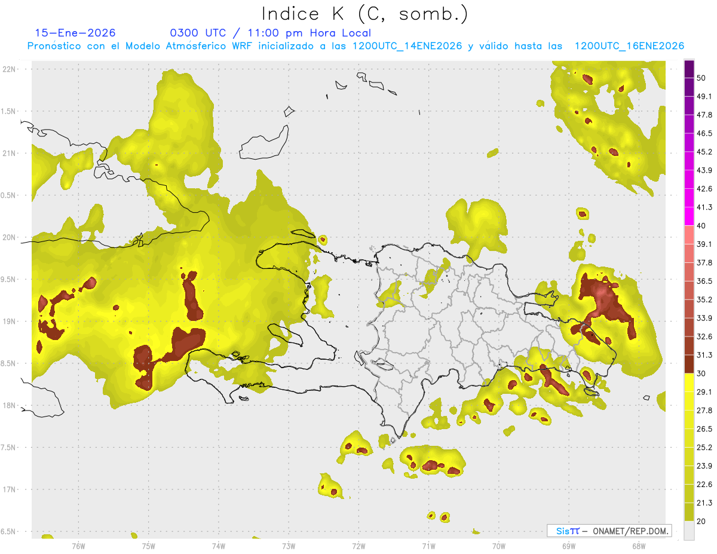Screen dimensions: 717x554
Task: Click the '21.3' colorbar value
Action: [704, 503]
